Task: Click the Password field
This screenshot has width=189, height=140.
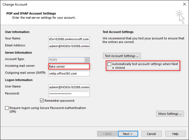Action: pos(69,94)
